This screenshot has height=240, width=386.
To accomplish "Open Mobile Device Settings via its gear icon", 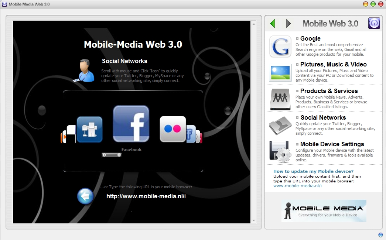I will 280,152.
